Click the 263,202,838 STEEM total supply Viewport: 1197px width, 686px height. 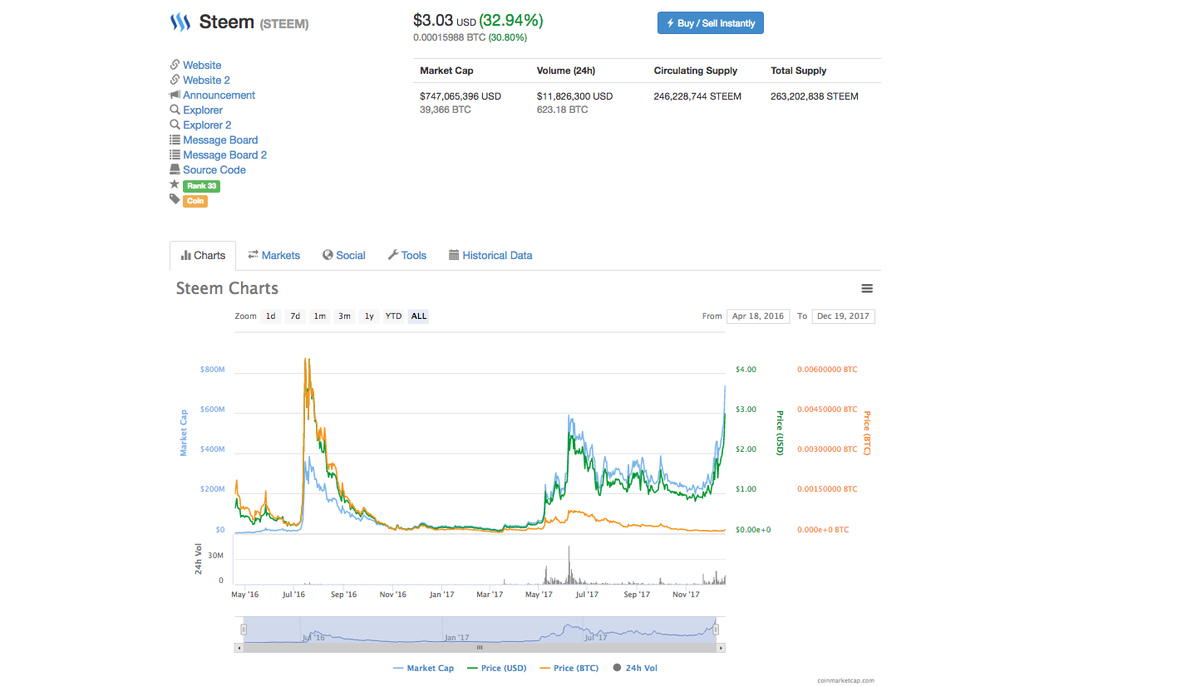[x=815, y=96]
